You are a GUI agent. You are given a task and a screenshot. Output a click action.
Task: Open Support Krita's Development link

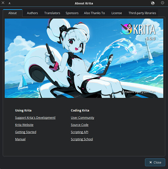tap(35, 118)
